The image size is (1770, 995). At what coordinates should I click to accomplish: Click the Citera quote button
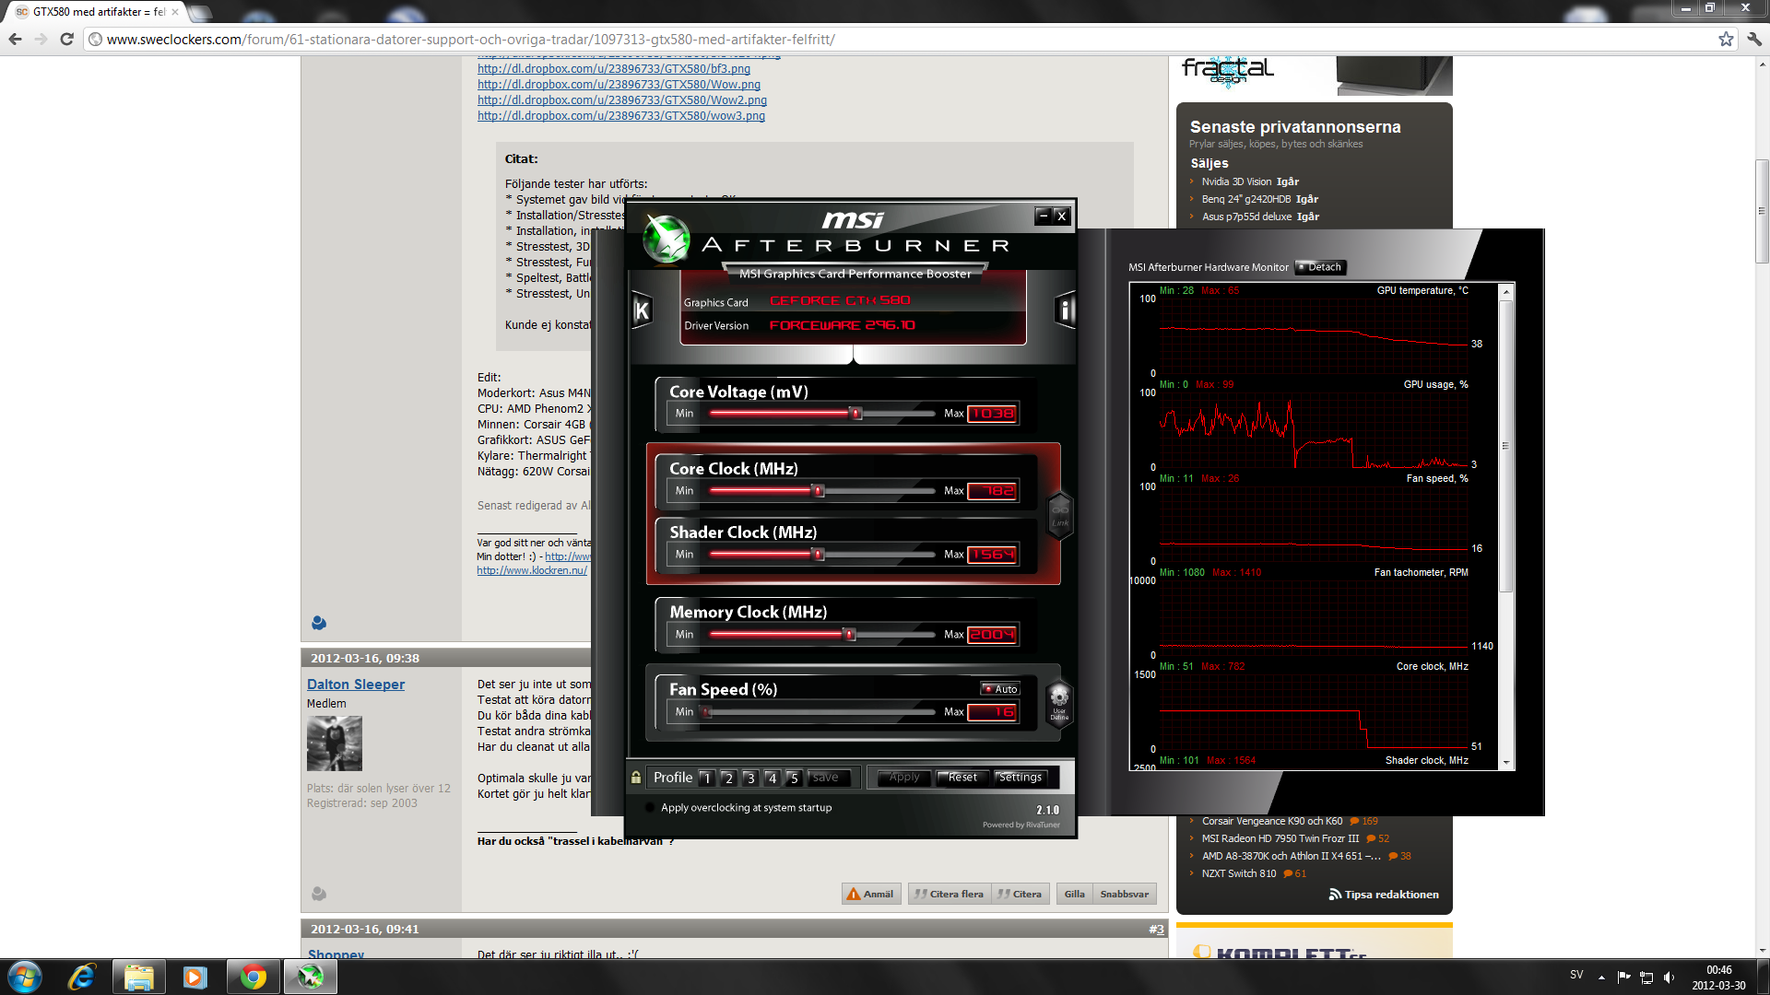click(x=1020, y=894)
